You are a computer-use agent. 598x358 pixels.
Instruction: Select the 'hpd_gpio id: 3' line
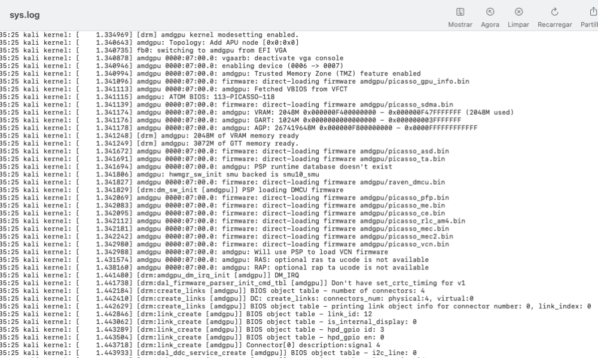tap(192, 329)
